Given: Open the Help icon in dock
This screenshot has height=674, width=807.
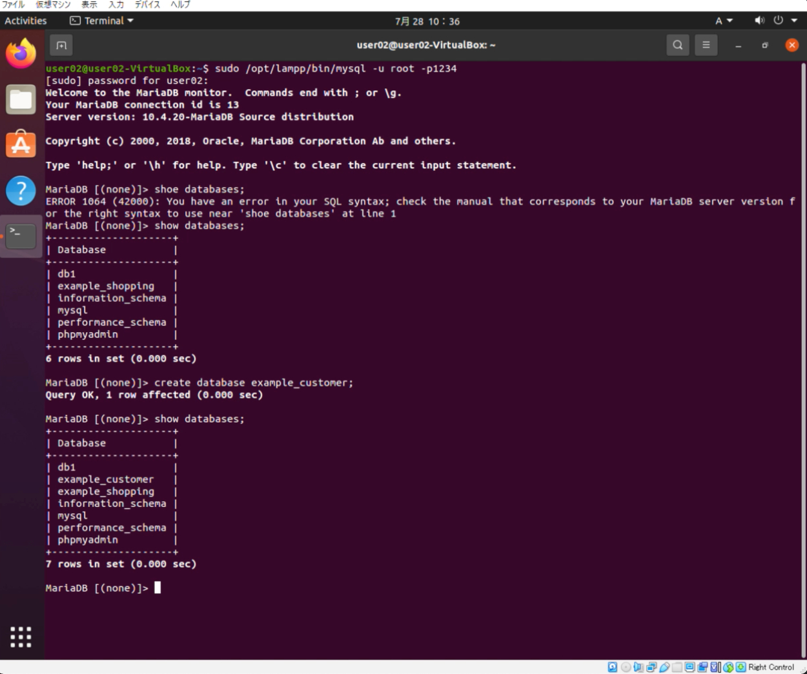Looking at the screenshot, I should point(21,191).
